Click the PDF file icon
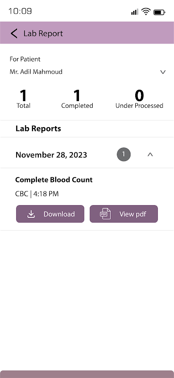Image resolution: width=174 pixels, height=378 pixels. (105, 214)
